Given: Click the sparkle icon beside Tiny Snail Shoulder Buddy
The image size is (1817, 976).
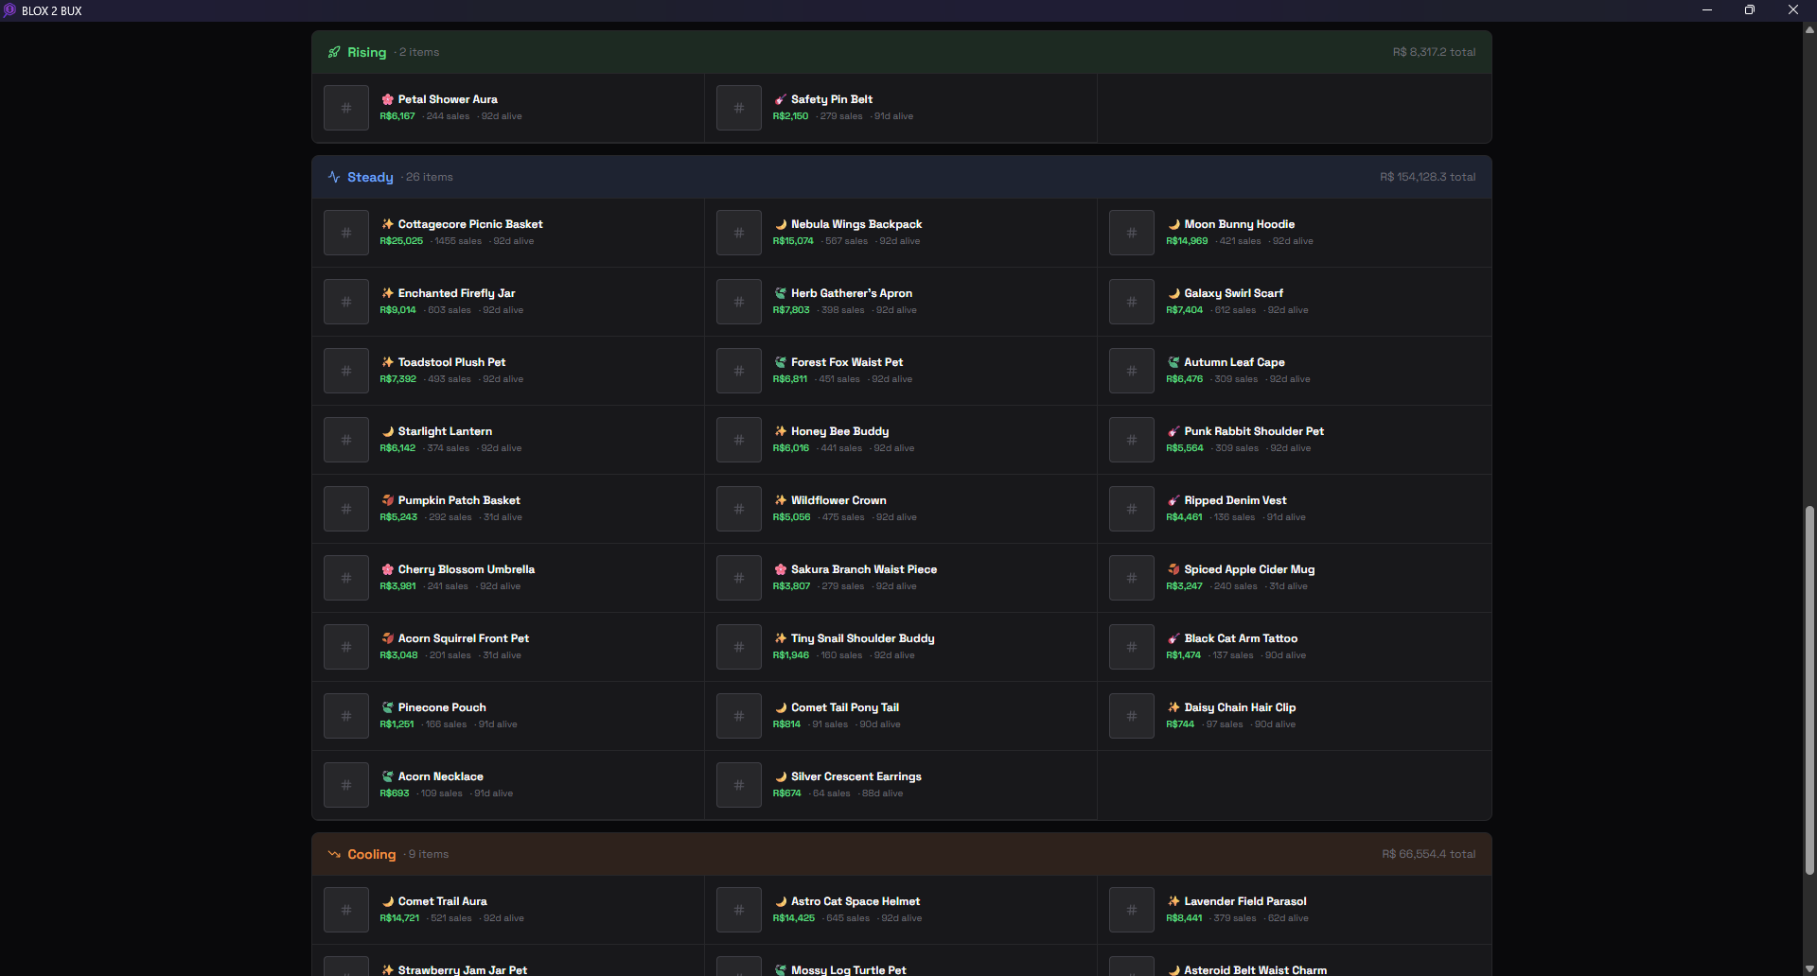Looking at the screenshot, I should click(780, 638).
